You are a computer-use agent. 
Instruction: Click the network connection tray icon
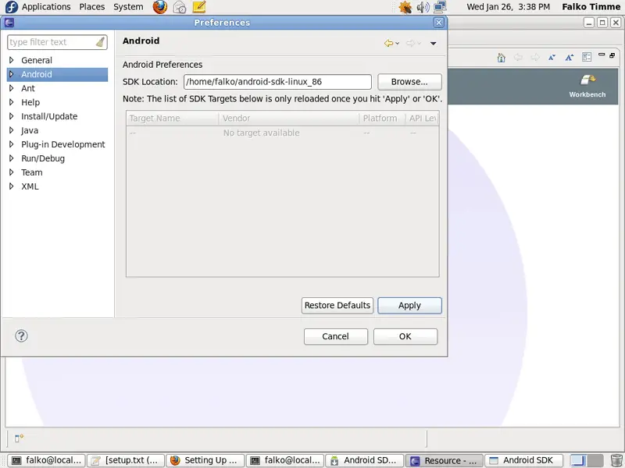click(440, 7)
